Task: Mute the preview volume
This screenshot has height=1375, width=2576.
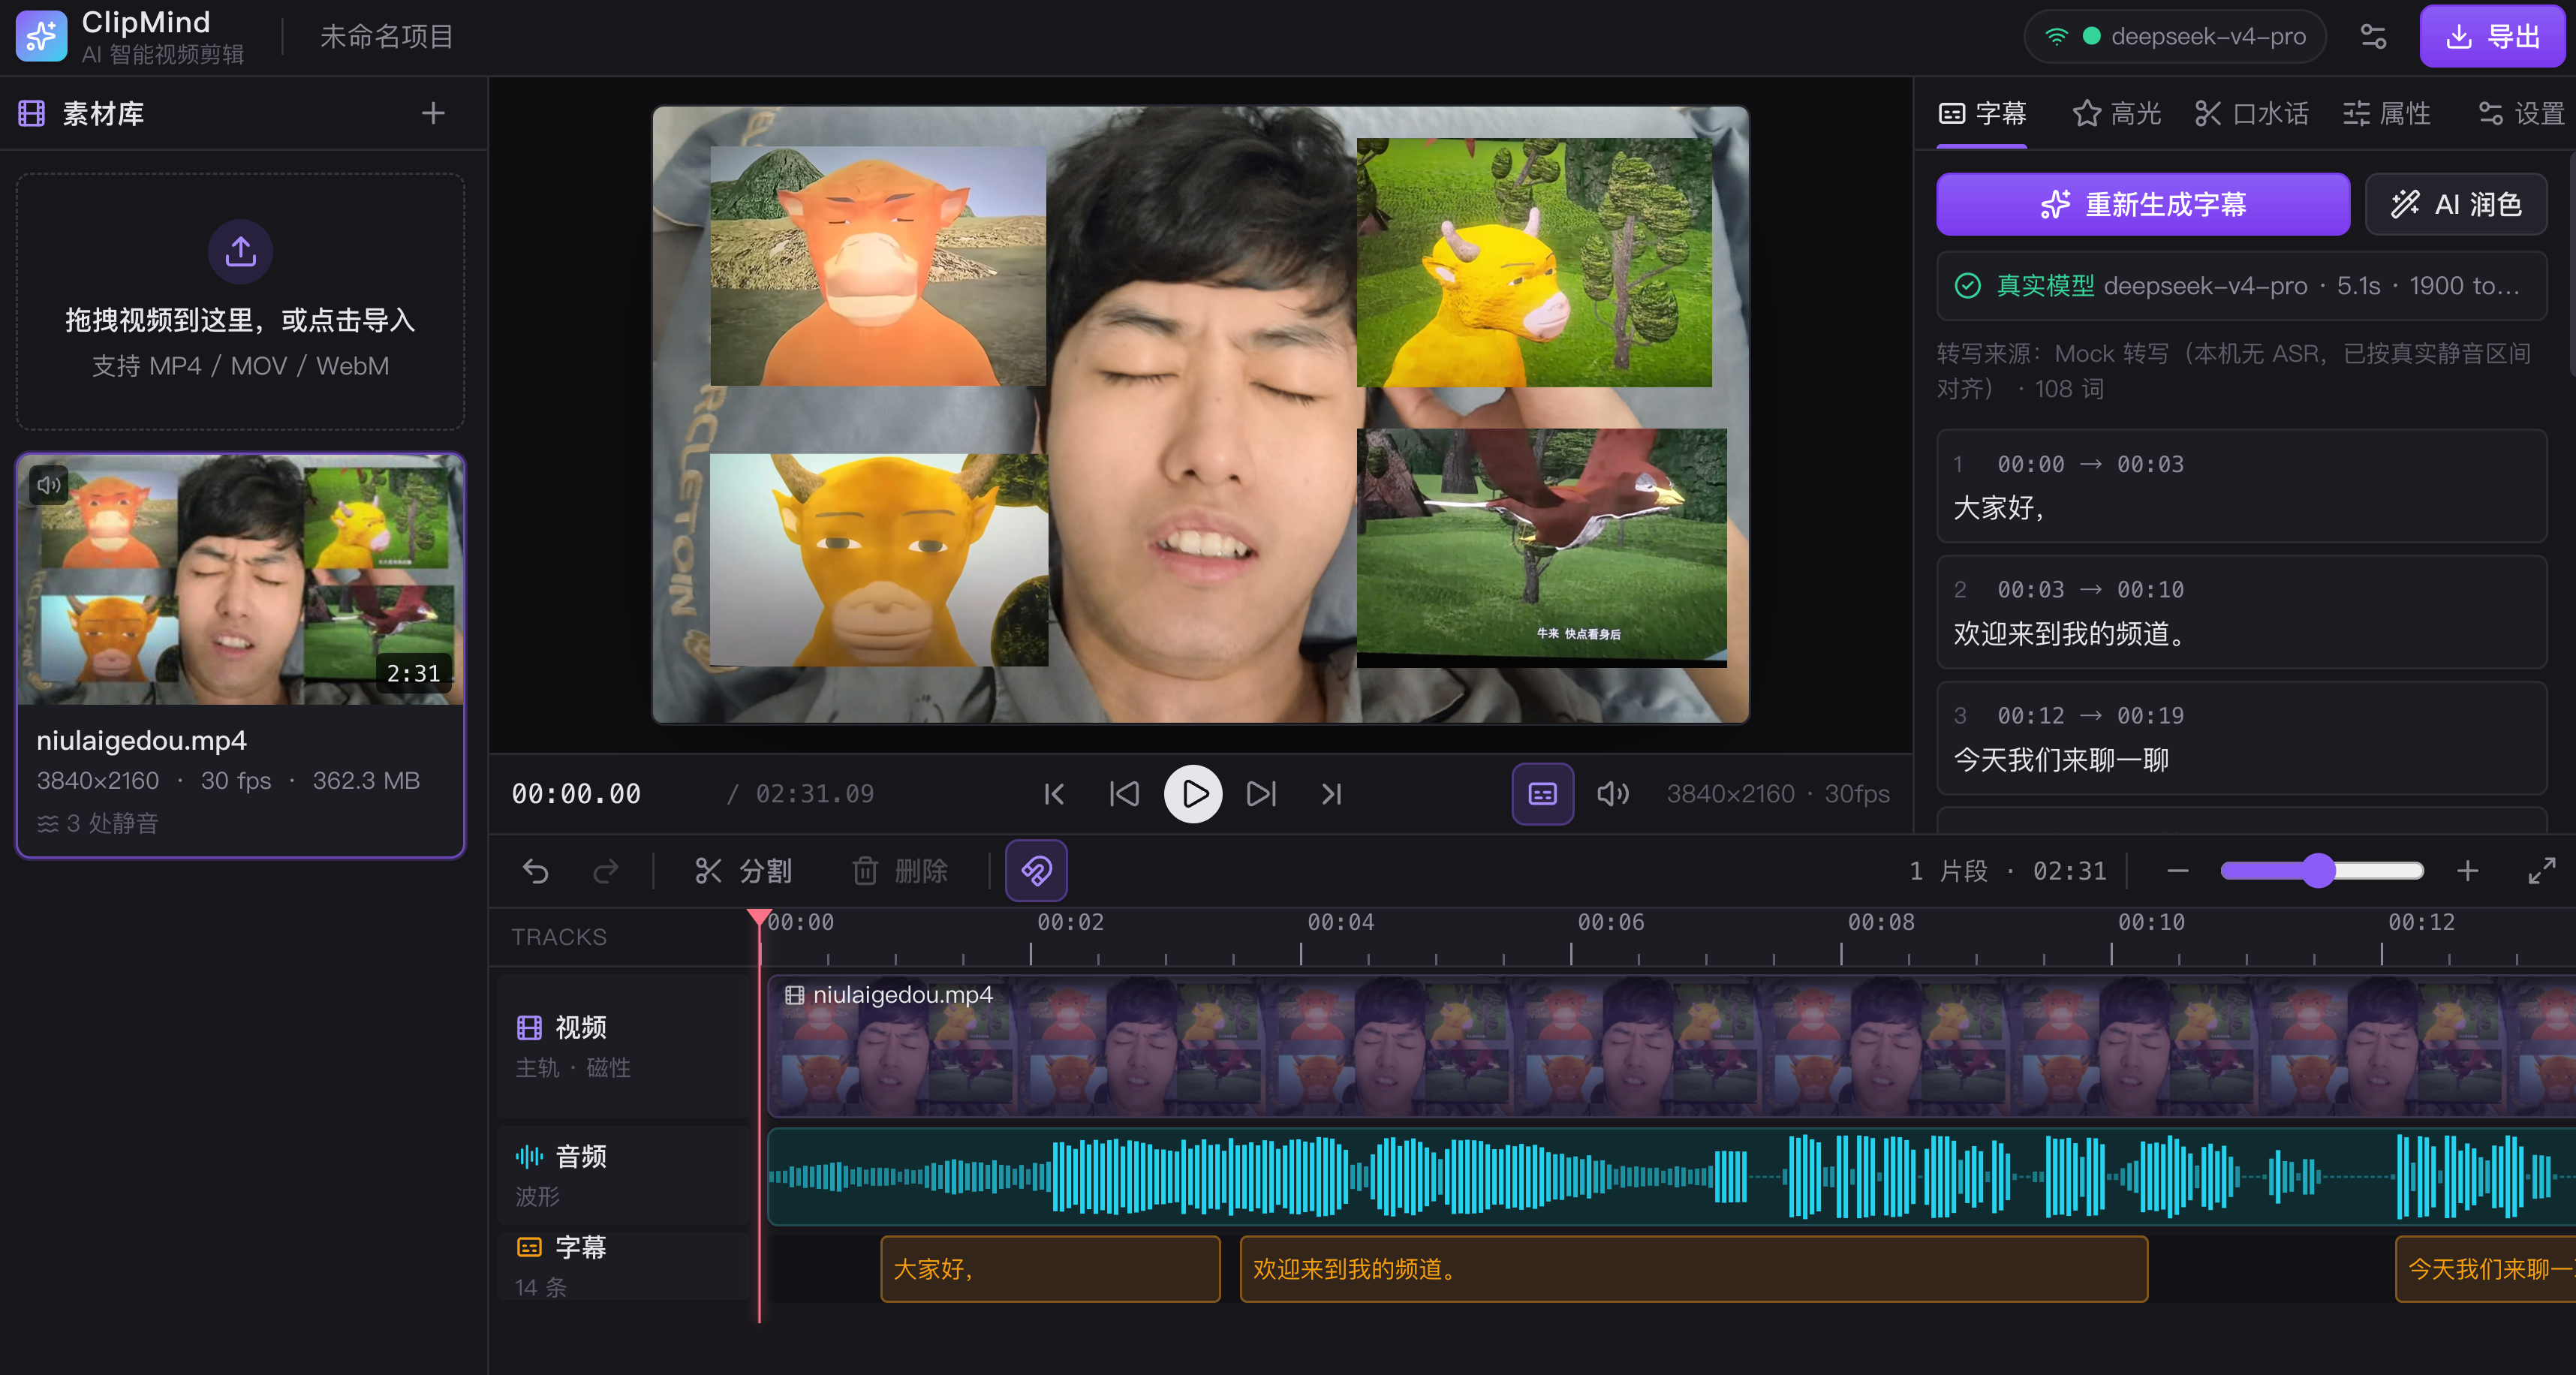Action: 1613,794
